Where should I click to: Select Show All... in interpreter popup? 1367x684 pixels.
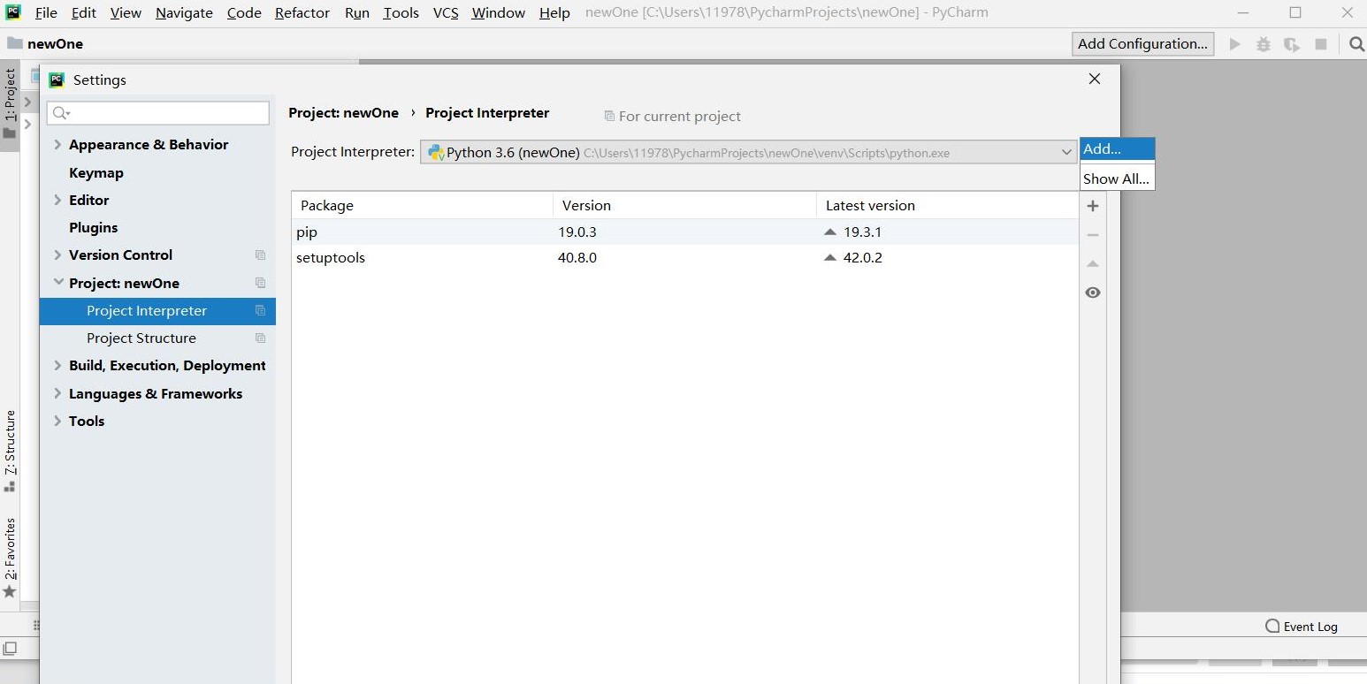[1117, 179]
